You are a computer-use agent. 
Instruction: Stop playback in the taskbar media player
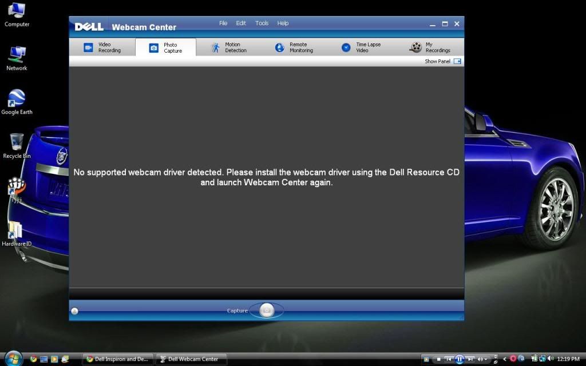tap(439, 359)
